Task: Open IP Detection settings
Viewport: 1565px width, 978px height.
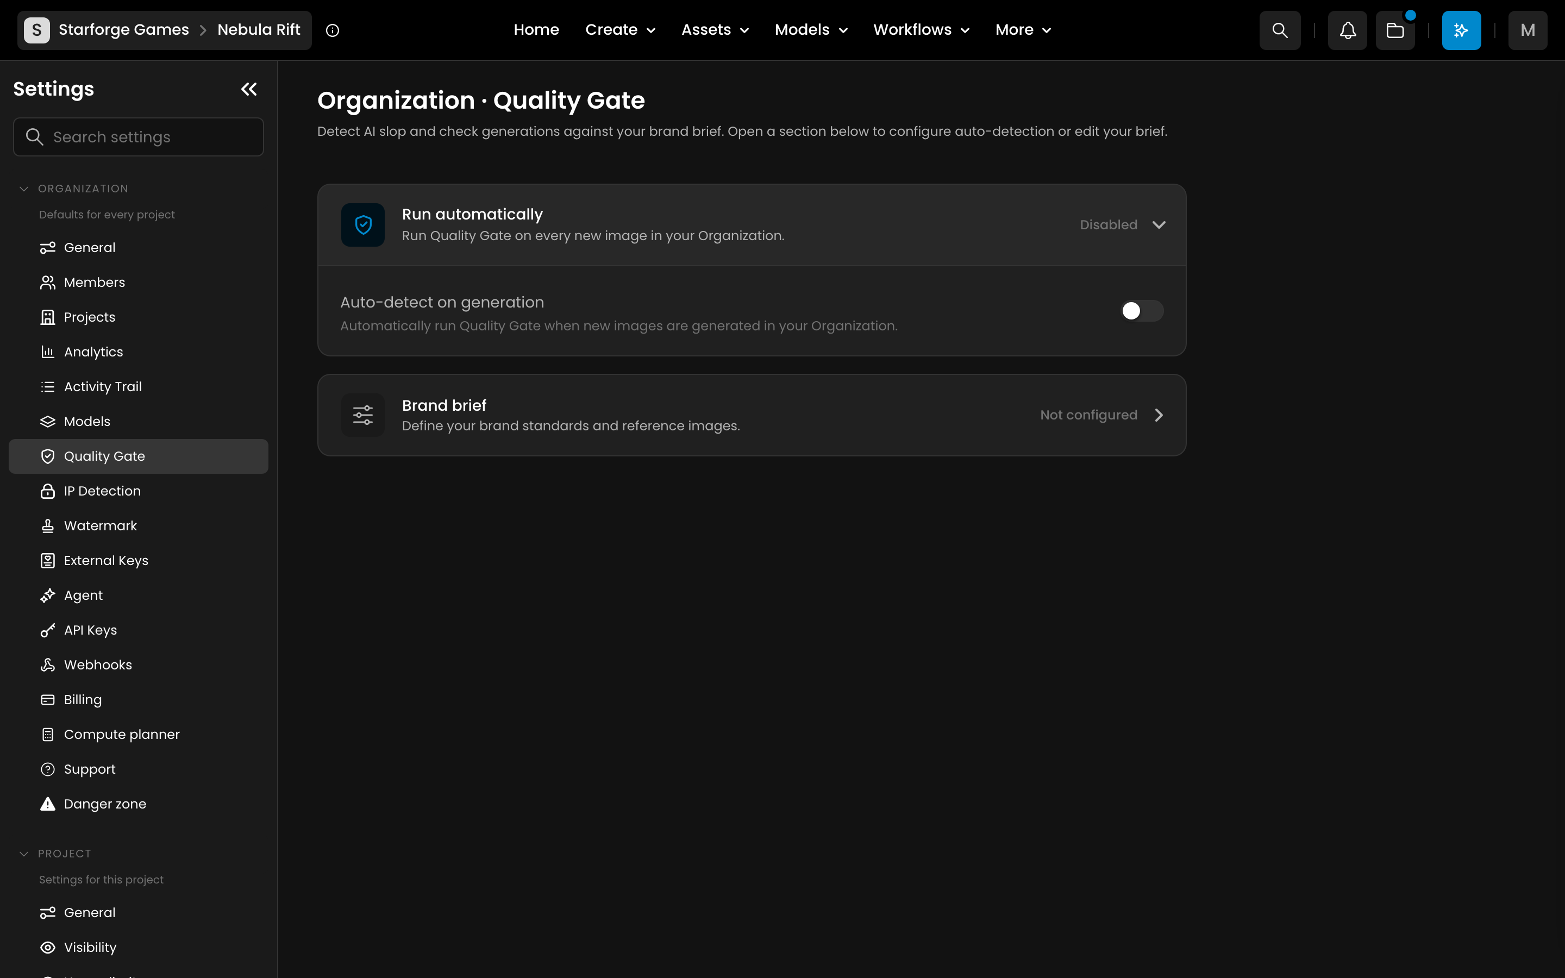Action: tap(139, 491)
